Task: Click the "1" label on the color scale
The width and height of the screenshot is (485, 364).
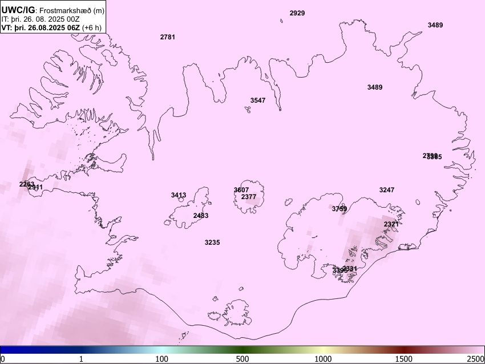Action: pyautogui.click(x=81, y=359)
